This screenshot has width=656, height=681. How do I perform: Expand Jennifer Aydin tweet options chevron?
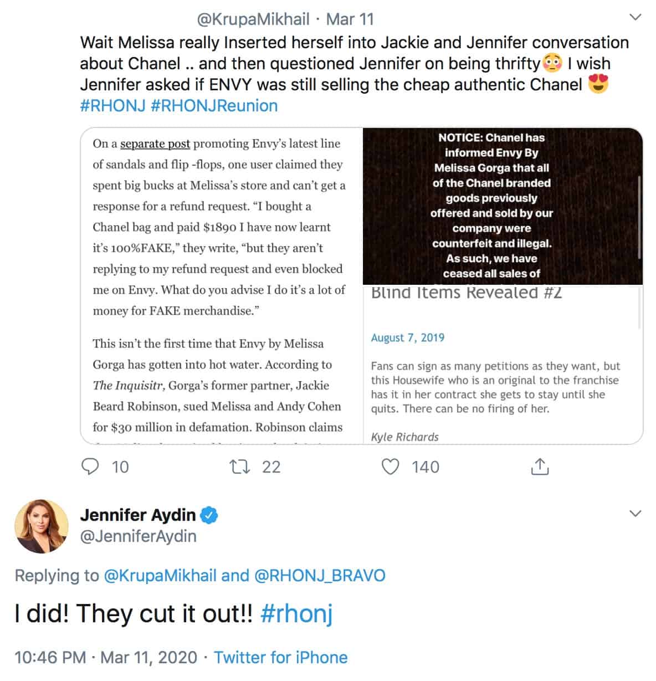(x=635, y=514)
